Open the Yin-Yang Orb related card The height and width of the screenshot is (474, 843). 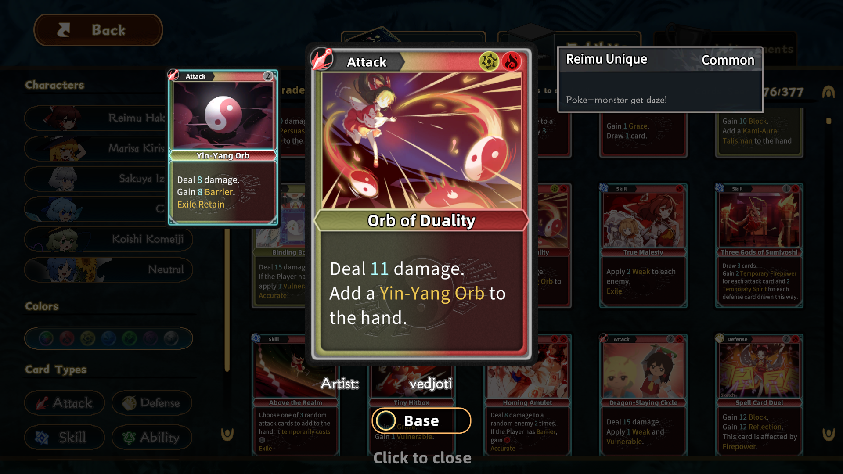[x=223, y=147]
